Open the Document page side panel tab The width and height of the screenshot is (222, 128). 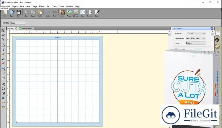tap(217, 33)
